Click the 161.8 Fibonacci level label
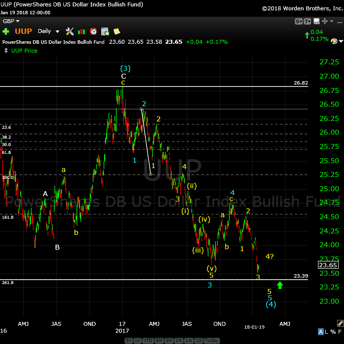The image size is (344, 344). coord(8,217)
